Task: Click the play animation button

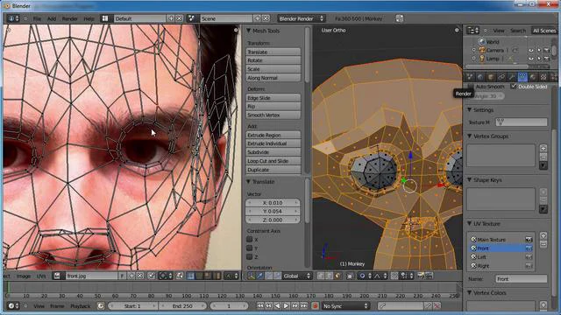Action: coord(286,306)
